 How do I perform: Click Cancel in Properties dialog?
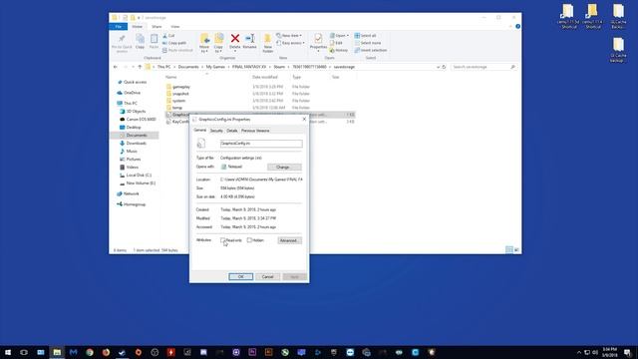pos(267,277)
